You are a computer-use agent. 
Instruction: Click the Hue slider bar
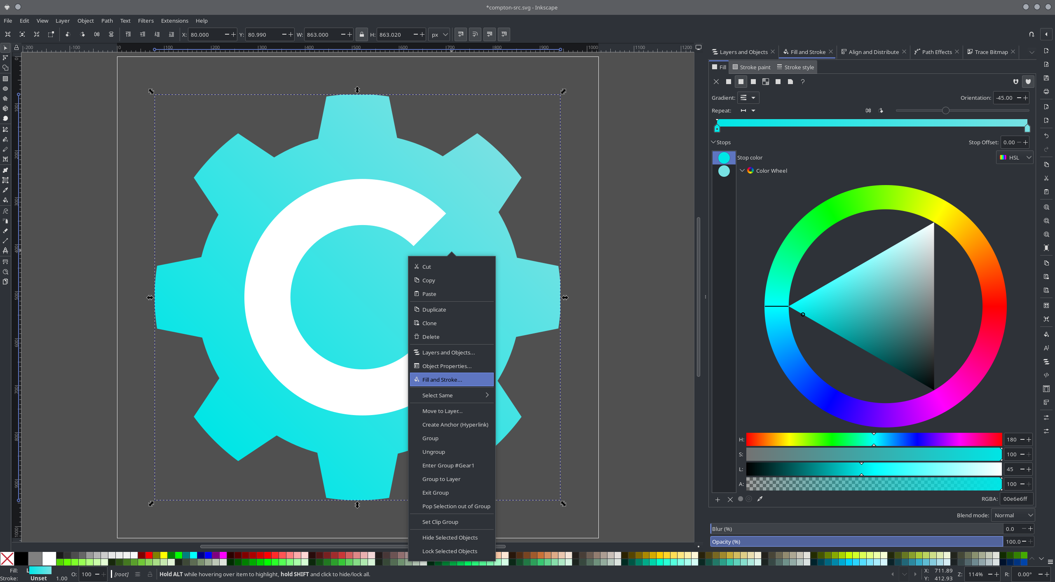[874, 439]
